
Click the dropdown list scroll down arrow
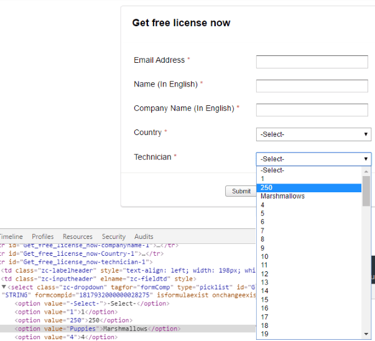(x=366, y=334)
